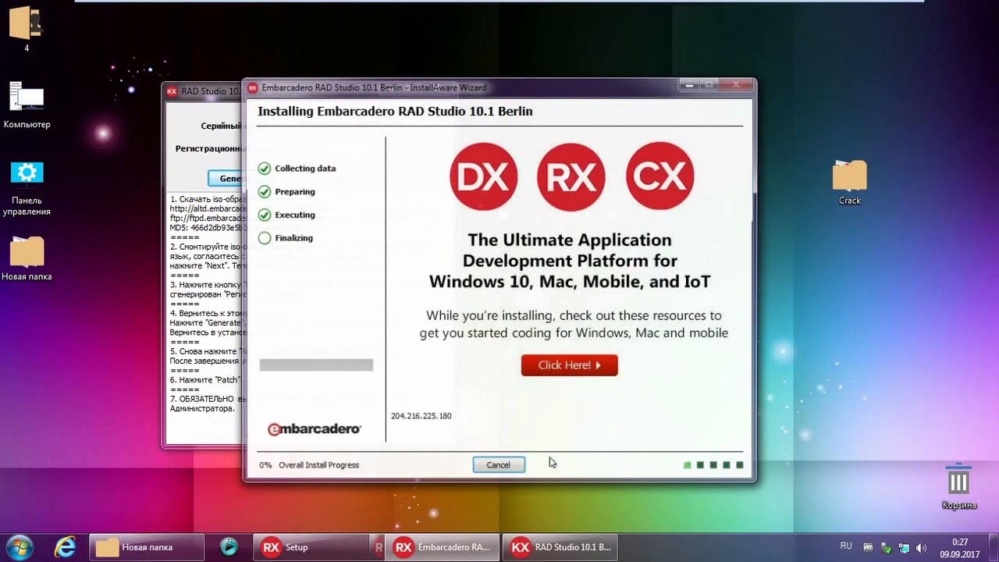The width and height of the screenshot is (999, 562).
Task: Click KX icon in RAD Studio keygen title bar
Action: [x=172, y=91]
